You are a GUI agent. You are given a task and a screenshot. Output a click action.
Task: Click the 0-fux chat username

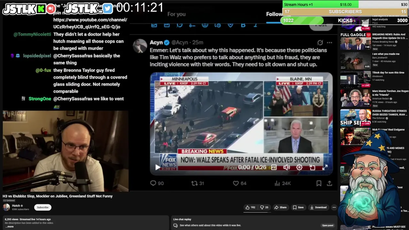43,70
